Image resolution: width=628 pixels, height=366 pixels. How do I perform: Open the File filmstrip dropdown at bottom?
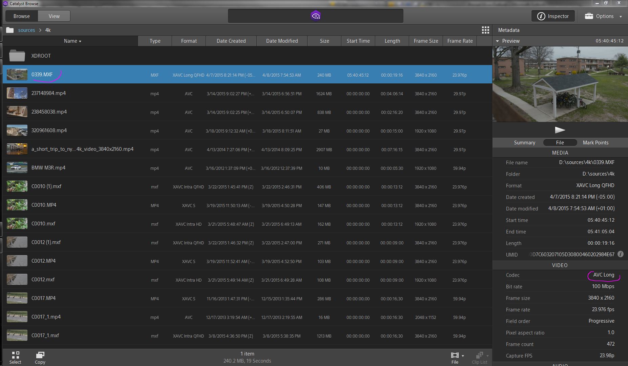[457, 357]
